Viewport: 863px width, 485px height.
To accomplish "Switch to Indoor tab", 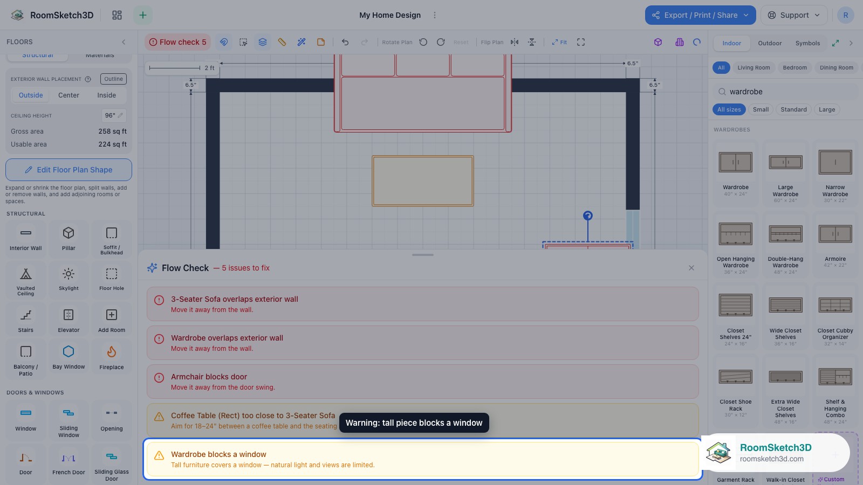I will 731,43.
